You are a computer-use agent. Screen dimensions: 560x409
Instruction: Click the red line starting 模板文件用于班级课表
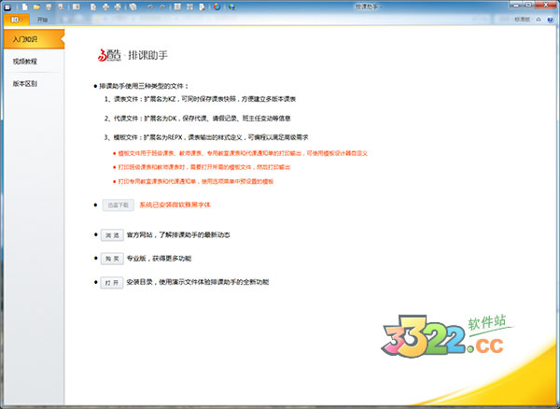[x=243, y=153]
